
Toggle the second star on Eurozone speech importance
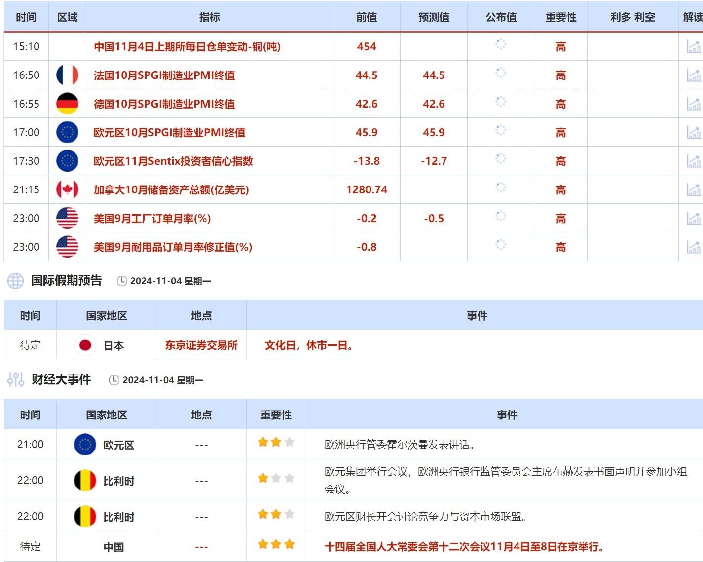tap(276, 442)
